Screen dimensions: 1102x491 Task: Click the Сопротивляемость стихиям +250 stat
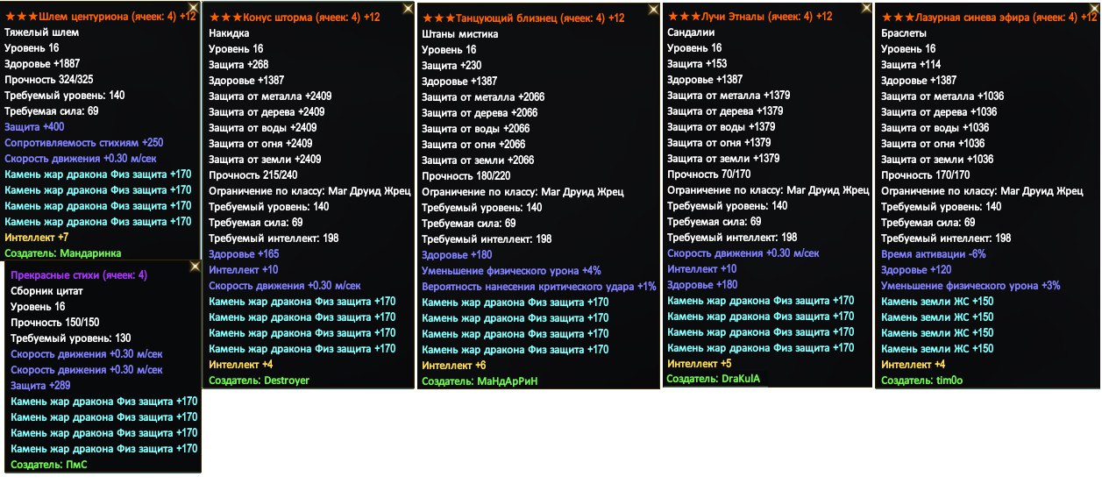(x=84, y=143)
